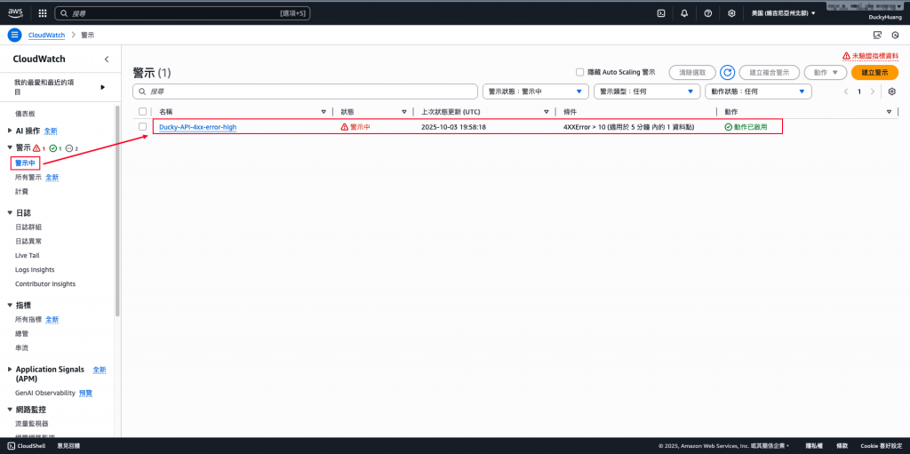This screenshot has width=910, height=454.
Task: Open all alarms sidebar item
Action: pos(28,177)
